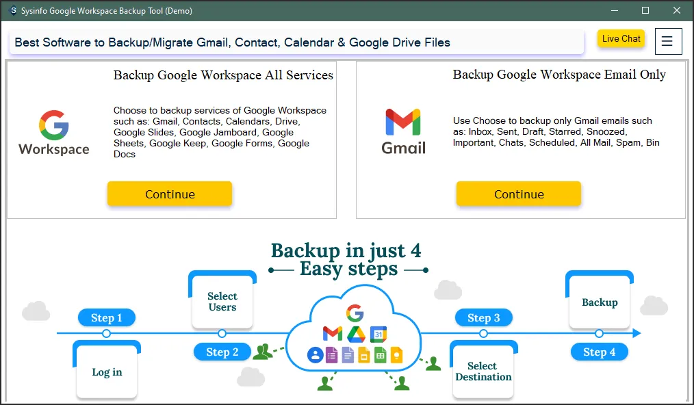Click the Live Chat button
This screenshot has height=405, width=694.
tap(621, 38)
